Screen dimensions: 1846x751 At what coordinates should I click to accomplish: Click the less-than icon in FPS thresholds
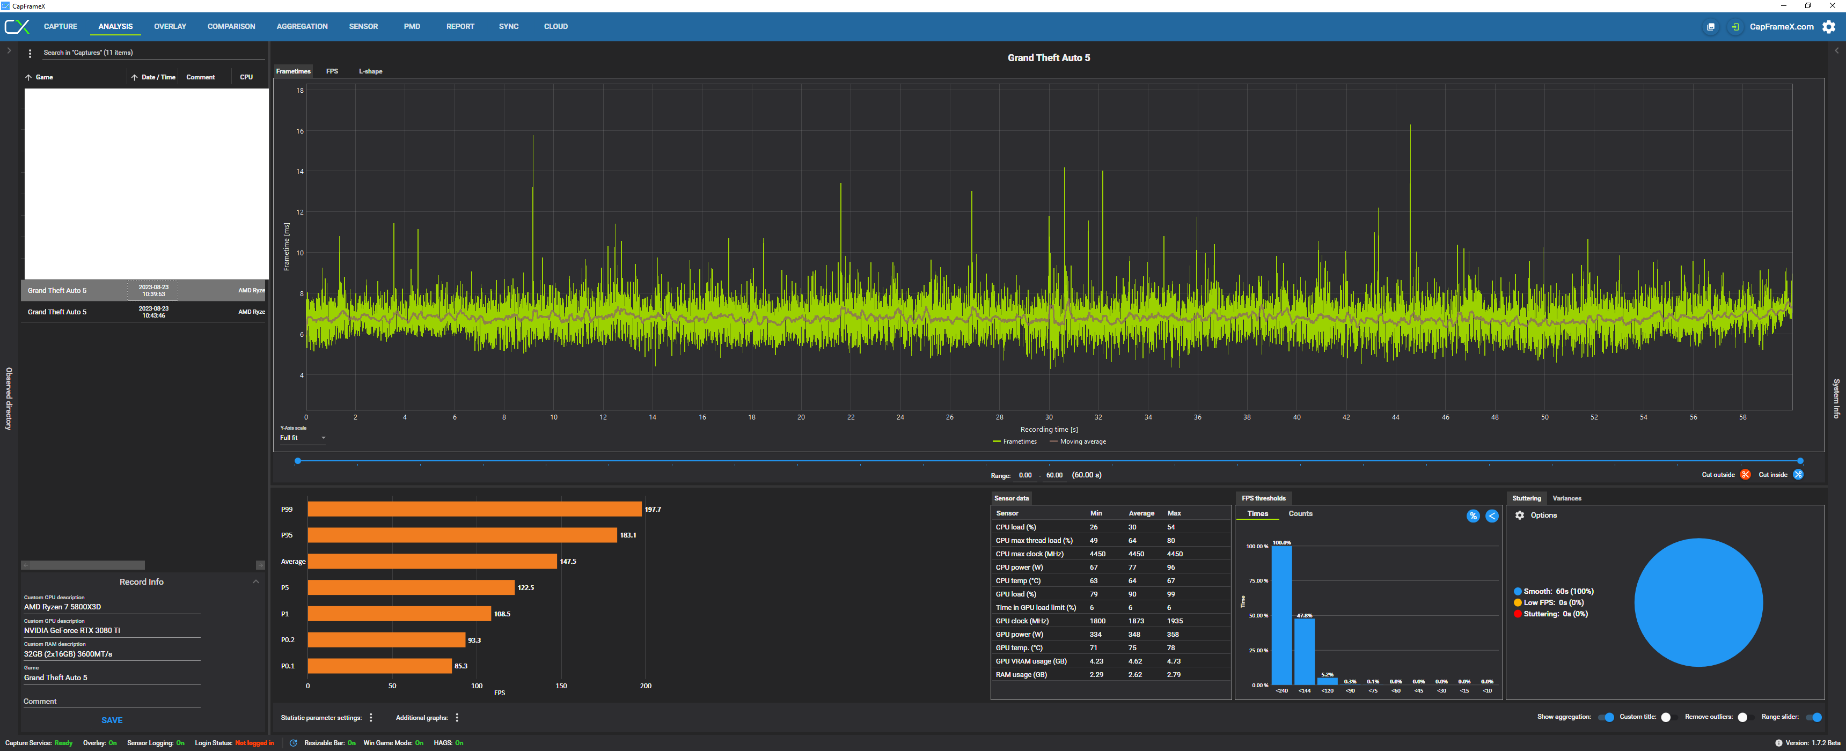point(1492,516)
